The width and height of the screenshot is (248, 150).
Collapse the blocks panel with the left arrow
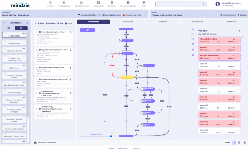(36, 23)
